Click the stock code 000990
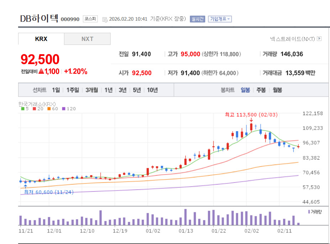This screenshot has width=330, height=244. (x=70, y=19)
